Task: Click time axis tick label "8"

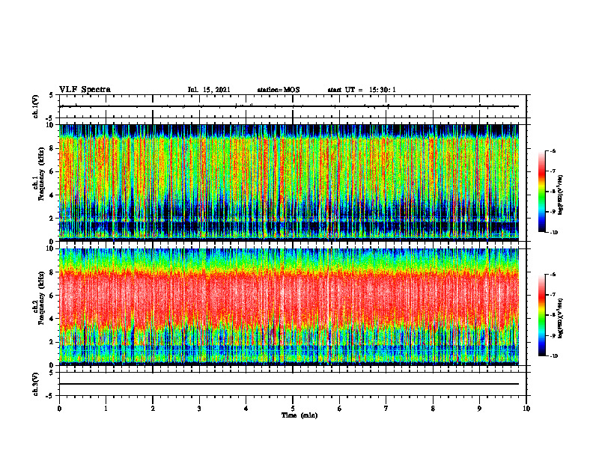Action: coord(433,409)
